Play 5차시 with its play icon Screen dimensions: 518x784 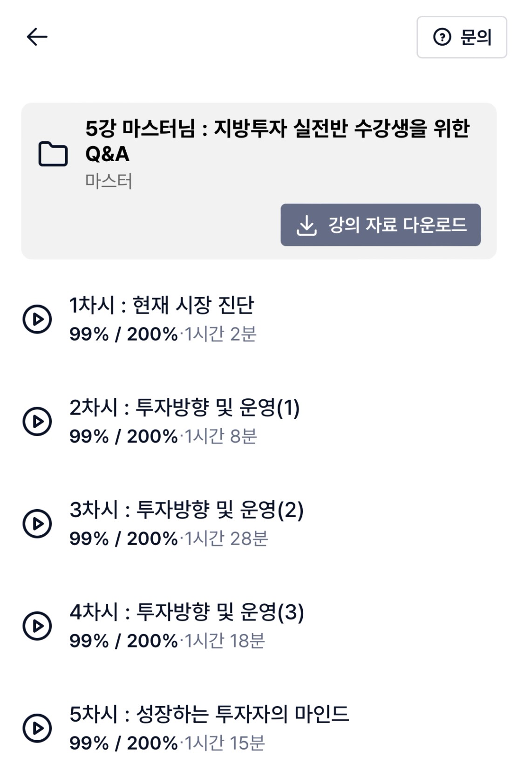pyautogui.click(x=37, y=728)
